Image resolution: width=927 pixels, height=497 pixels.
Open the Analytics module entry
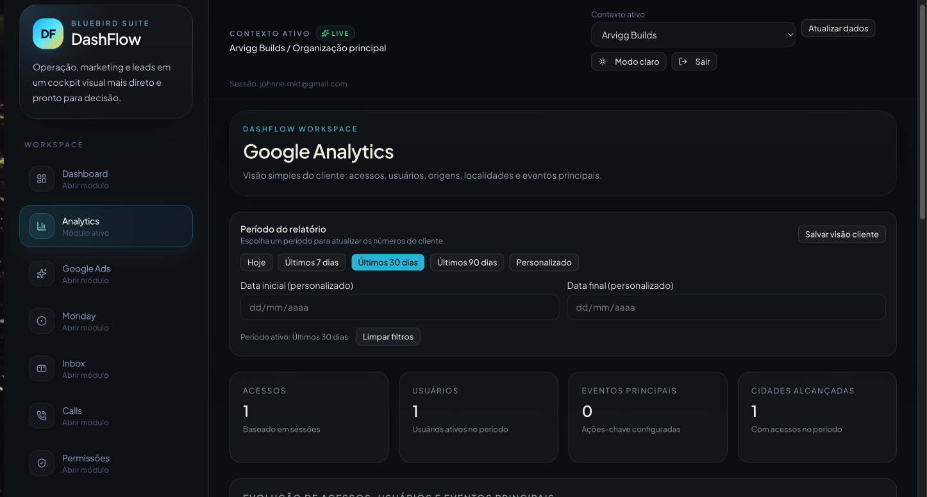pyautogui.click(x=106, y=226)
